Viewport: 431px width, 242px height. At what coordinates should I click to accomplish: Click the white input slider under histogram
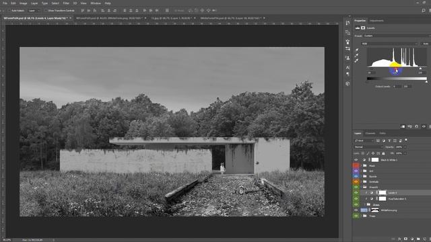[x=420, y=69]
